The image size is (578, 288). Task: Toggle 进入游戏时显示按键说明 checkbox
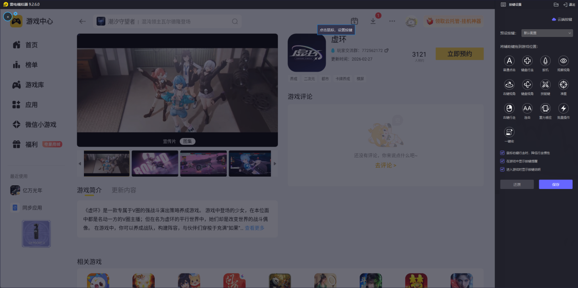[502, 169]
